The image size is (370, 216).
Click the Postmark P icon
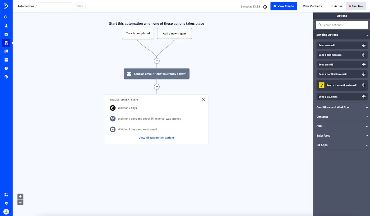(x=321, y=85)
